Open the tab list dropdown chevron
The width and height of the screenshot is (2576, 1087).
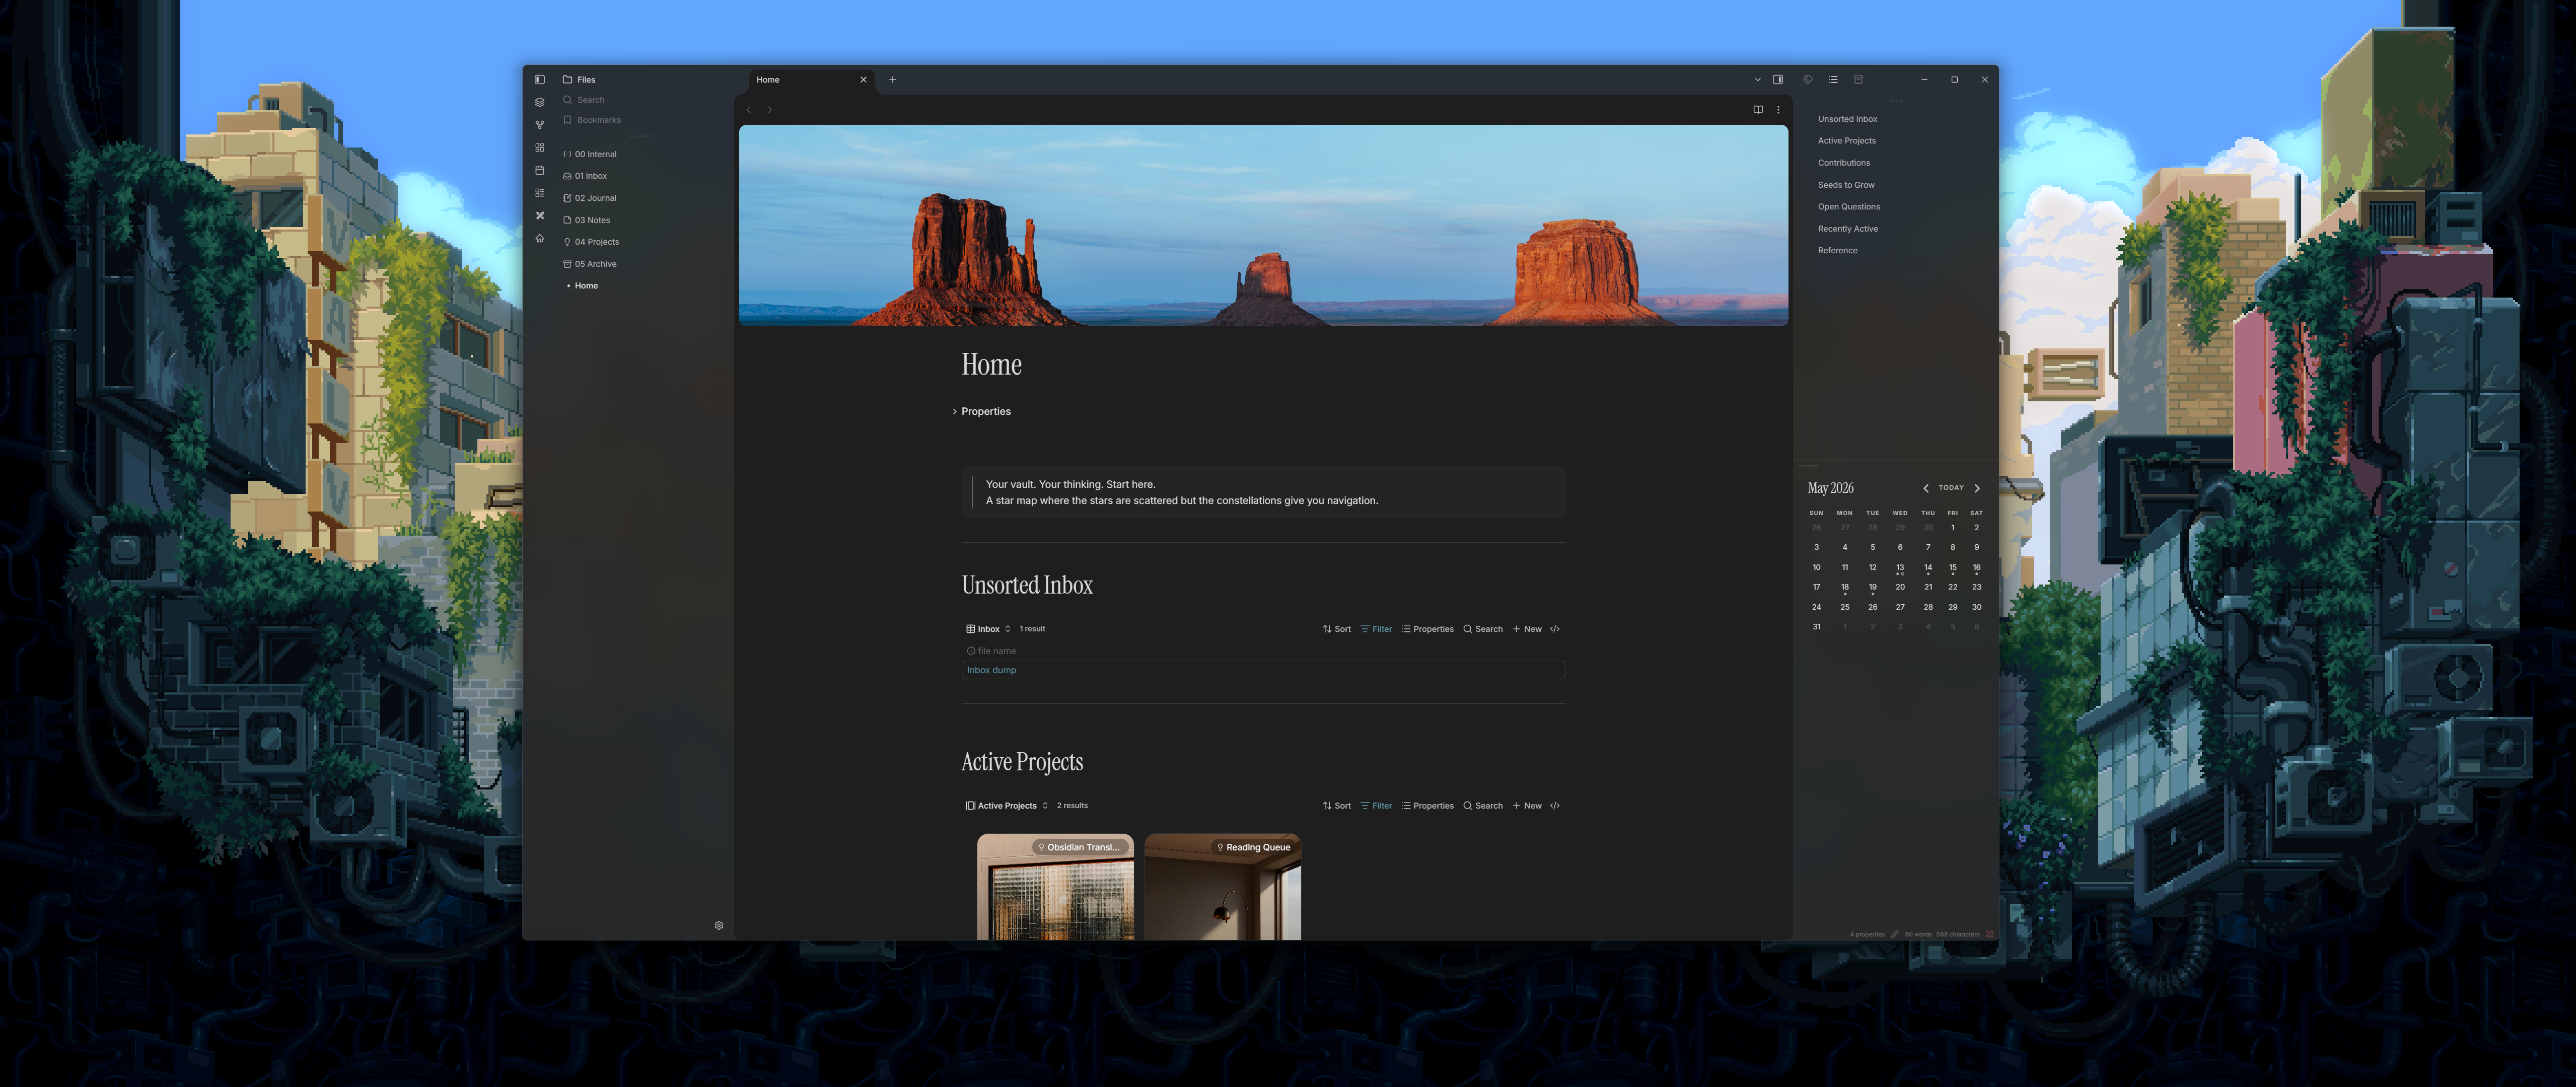pyautogui.click(x=1757, y=80)
